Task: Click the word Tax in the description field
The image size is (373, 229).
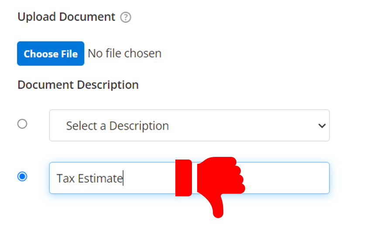Action: click(x=65, y=178)
